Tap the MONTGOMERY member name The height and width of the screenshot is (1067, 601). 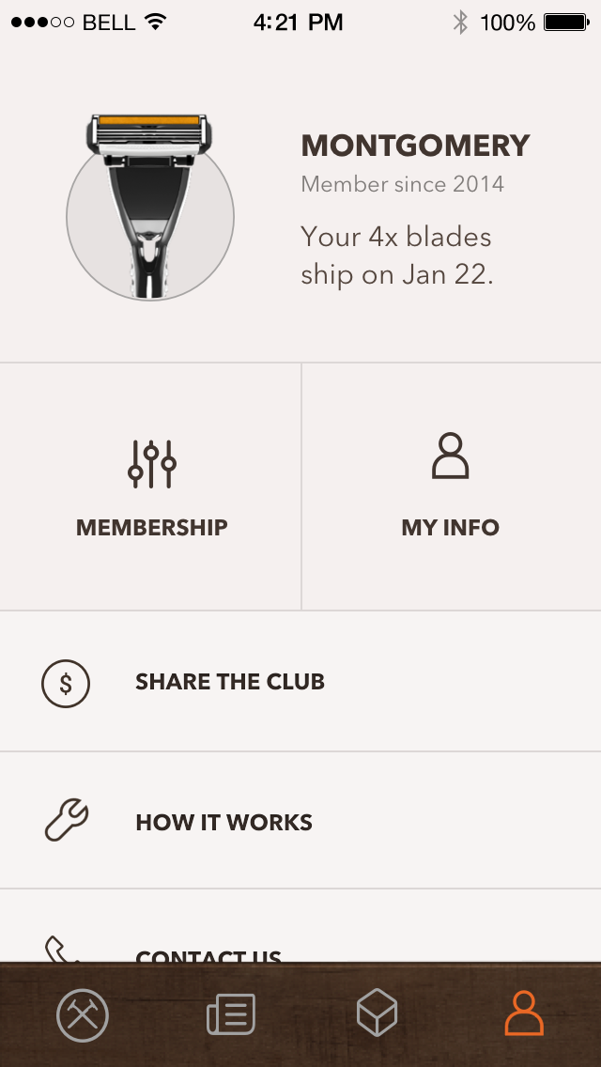415,146
